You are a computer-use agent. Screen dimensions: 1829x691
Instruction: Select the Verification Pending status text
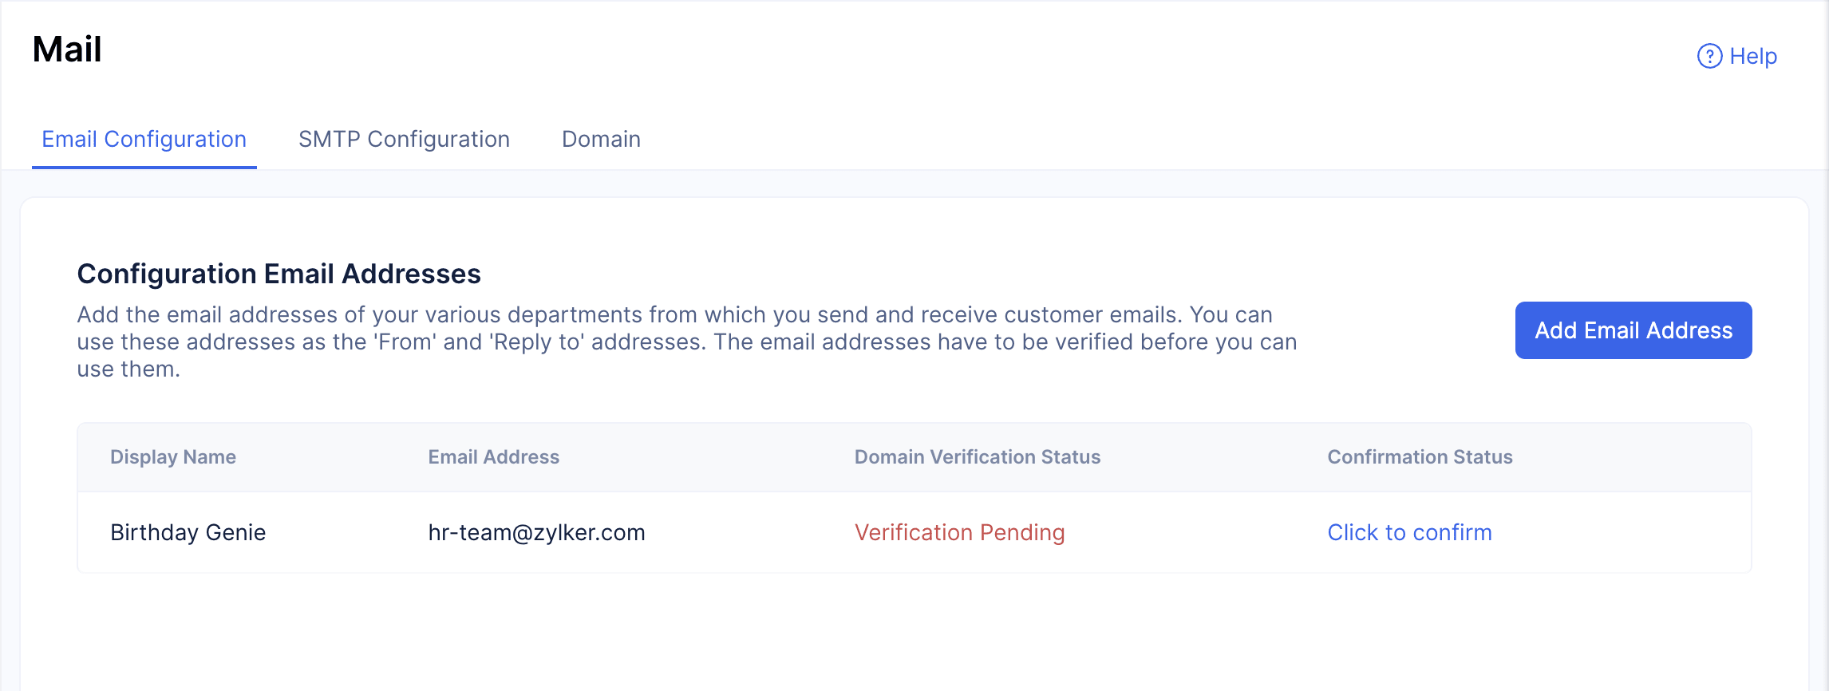(x=959, y=532)
